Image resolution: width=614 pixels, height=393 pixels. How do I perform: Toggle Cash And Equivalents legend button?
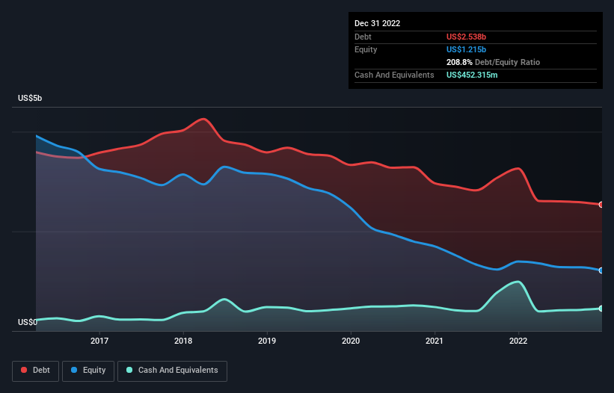coord(172,371)
